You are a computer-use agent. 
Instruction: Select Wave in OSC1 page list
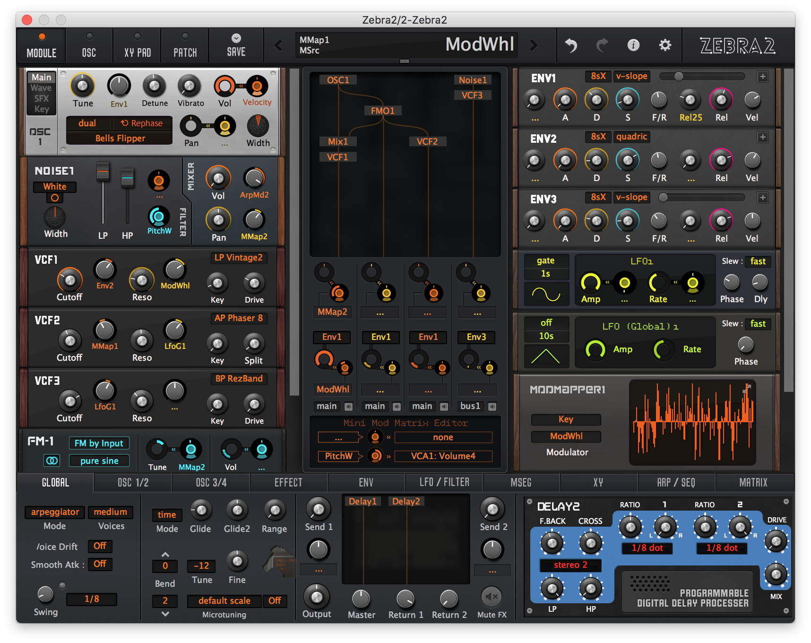[x=41, y=88]
